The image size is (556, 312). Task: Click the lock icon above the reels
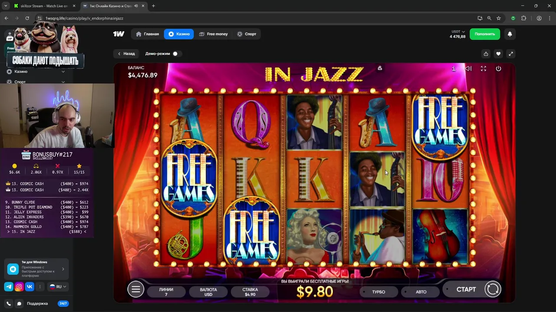380,68
